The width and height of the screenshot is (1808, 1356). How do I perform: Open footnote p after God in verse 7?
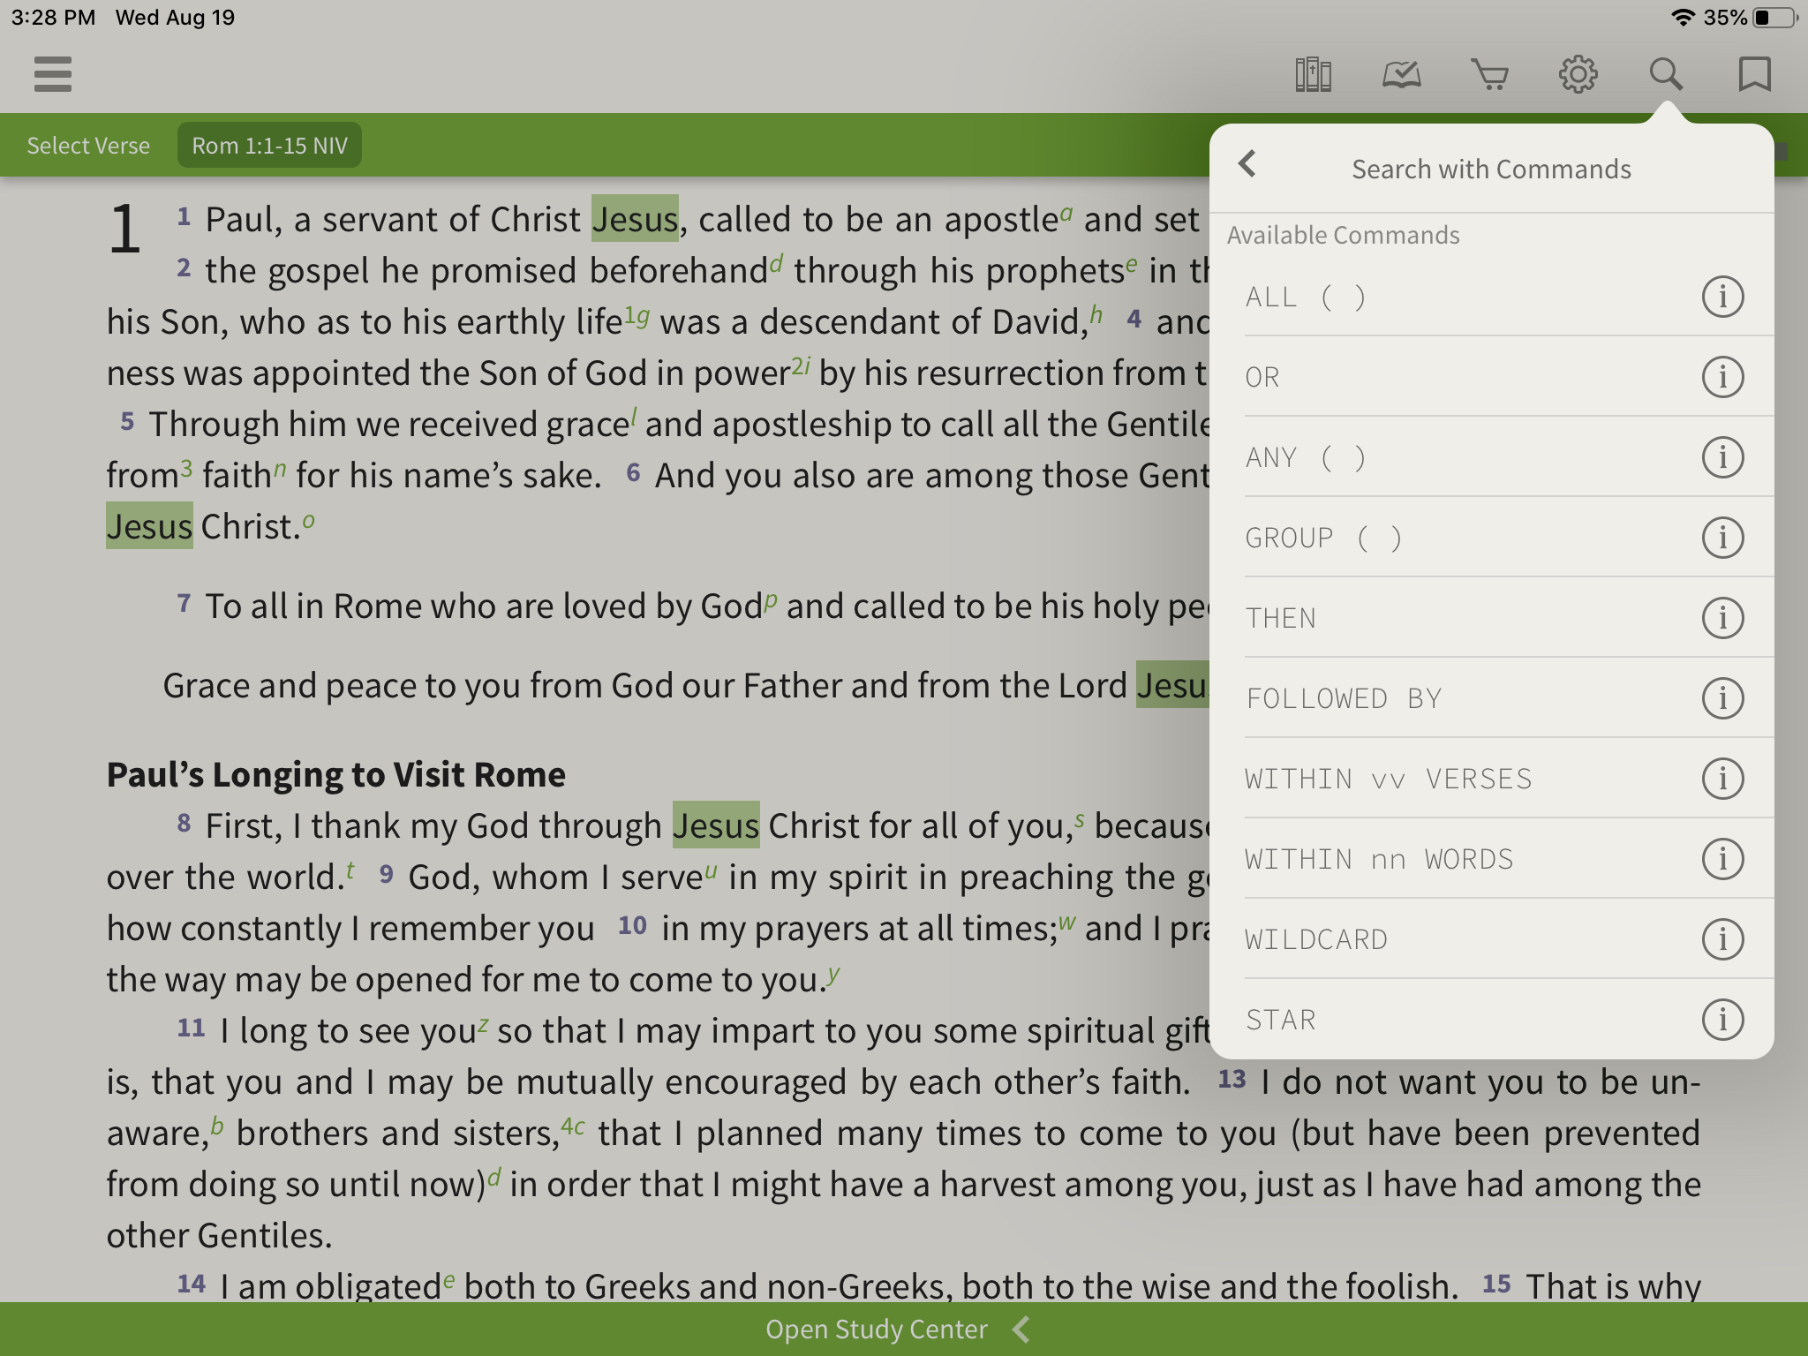pyautogui.click(x=771, y=602)
